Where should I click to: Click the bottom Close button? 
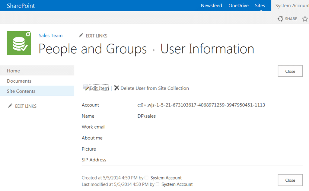click(x=290, y=180)
